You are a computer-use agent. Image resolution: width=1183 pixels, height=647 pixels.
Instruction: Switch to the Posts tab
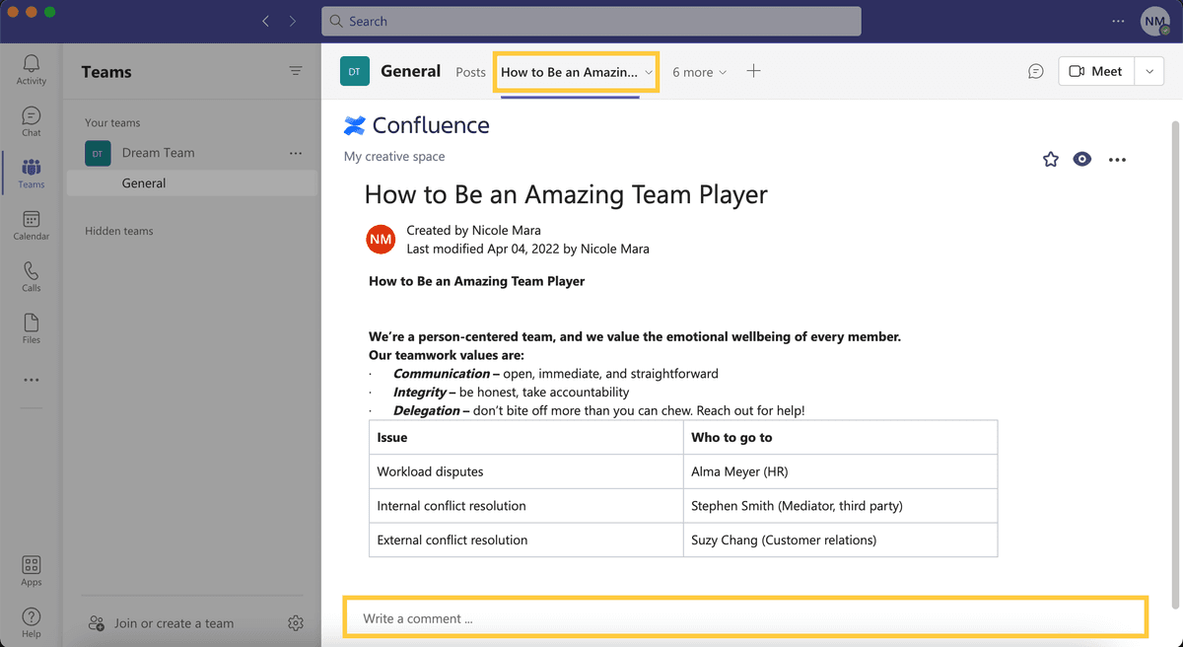pyautogui.click(x=470, y=71)
